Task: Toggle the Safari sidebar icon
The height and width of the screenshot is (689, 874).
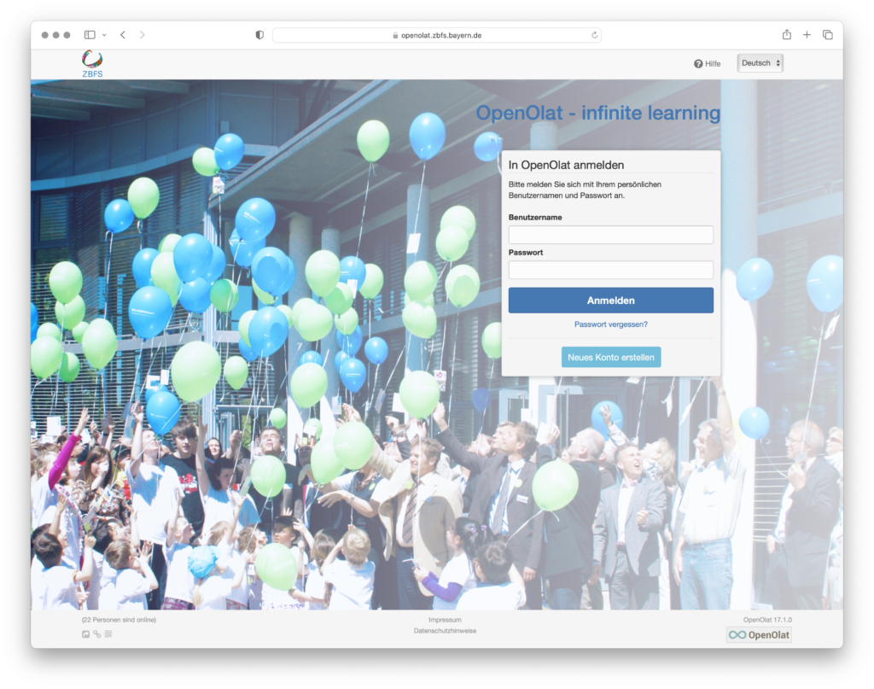Action: tap(90, 35)
